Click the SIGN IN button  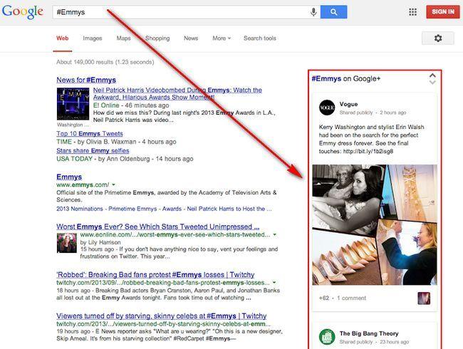pos(443,12)
